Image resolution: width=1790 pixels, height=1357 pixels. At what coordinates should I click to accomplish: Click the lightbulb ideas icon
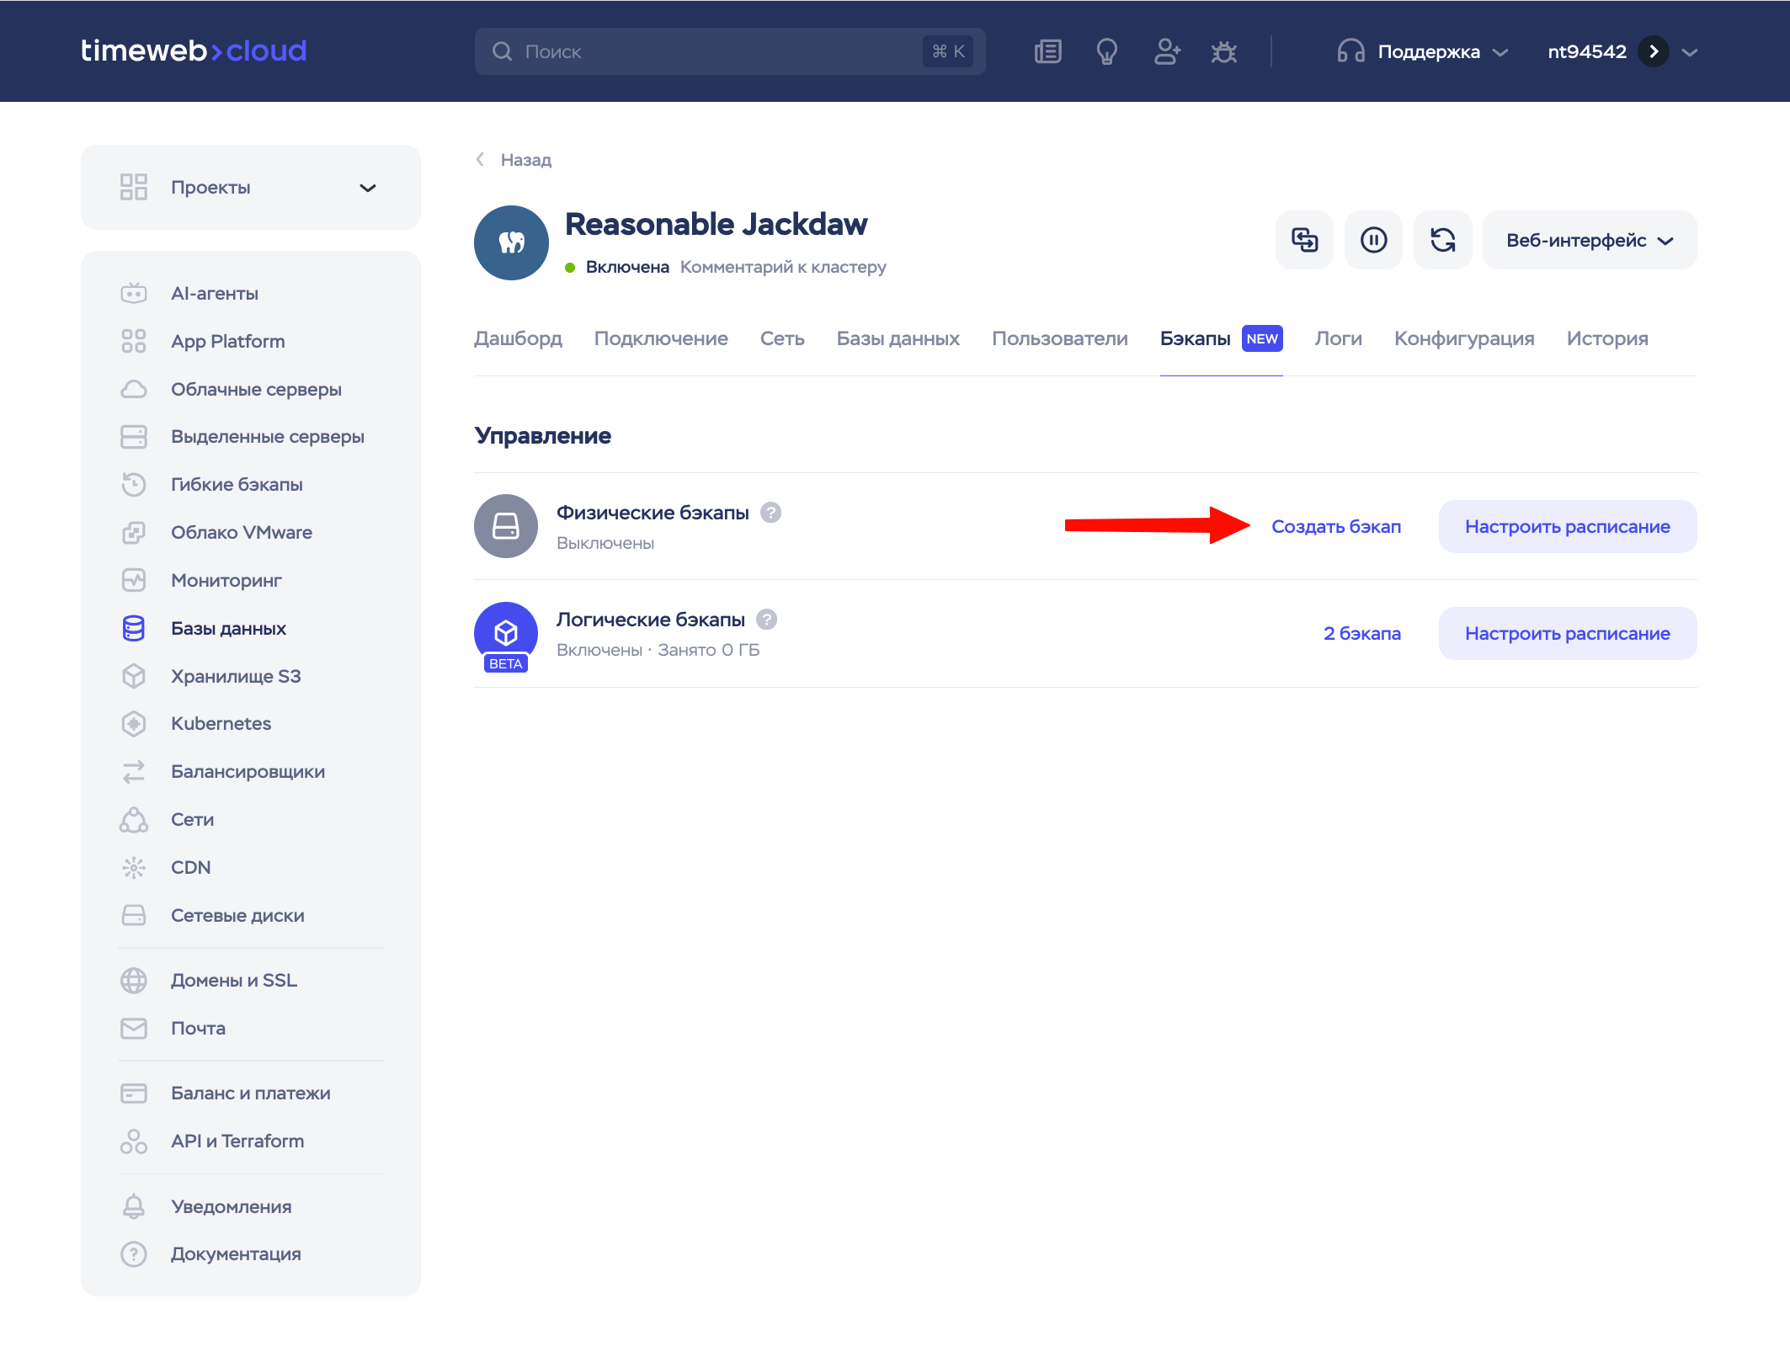(1106, 51)
